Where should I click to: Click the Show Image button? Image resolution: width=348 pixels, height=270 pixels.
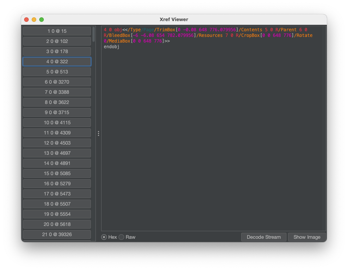[306, 237]
